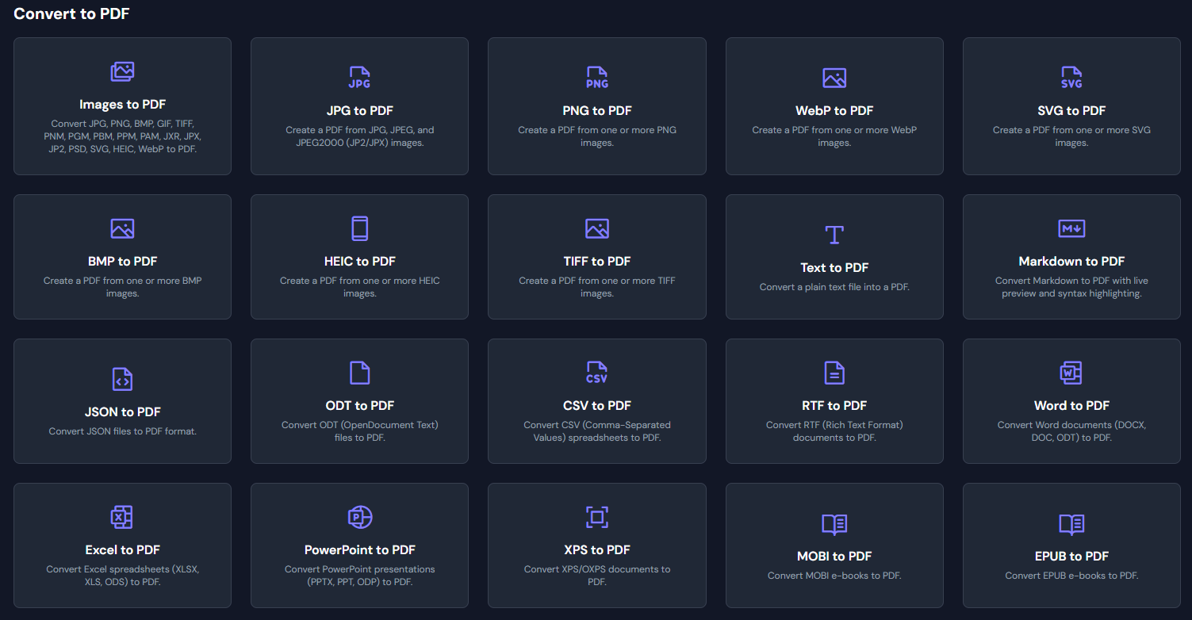Choose the TIFF to PDF card description

[x=596, y=287]
